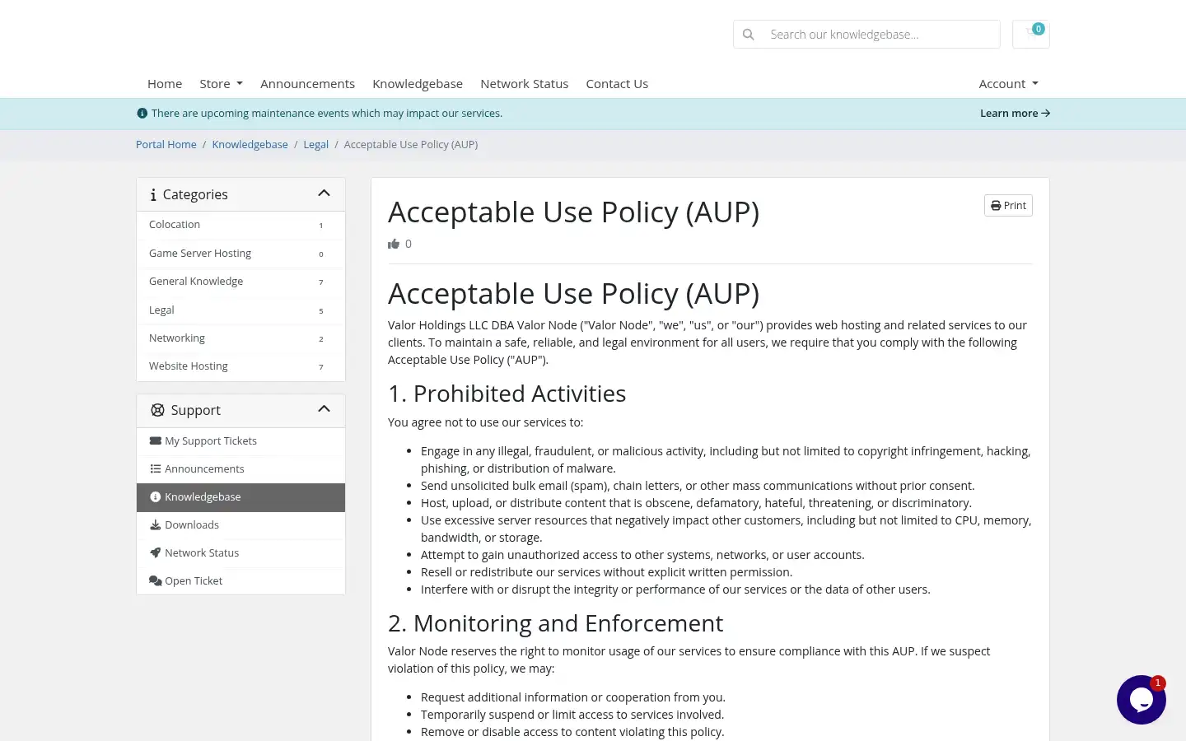
Task: Click the Downloads arrow icon
Action: click(x=155, y=525)
